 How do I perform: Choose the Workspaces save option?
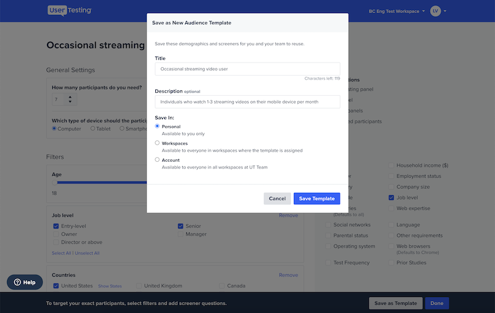coord(157,143)
